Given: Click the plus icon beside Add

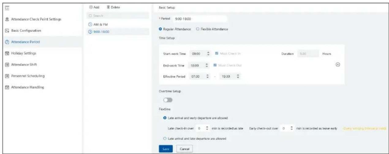Looking at the screenshot, I should (x=90, y=7).
